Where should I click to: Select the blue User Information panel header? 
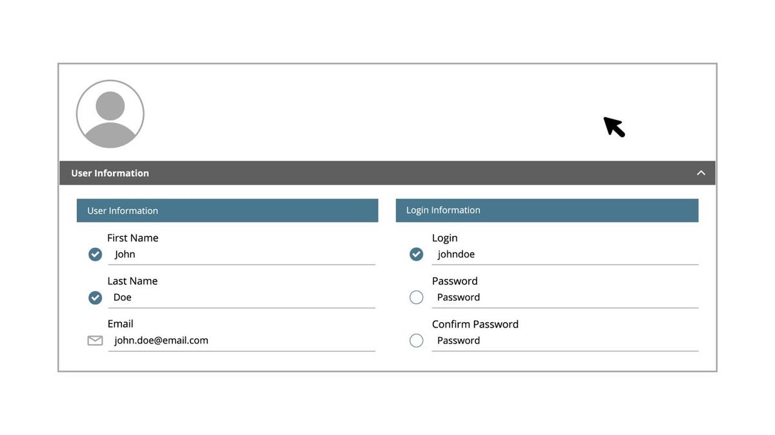click(227, 210)
